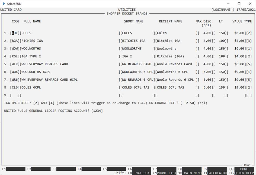
Task: Click type field 3 on the RGA line
Action: [x=249, y=41]
